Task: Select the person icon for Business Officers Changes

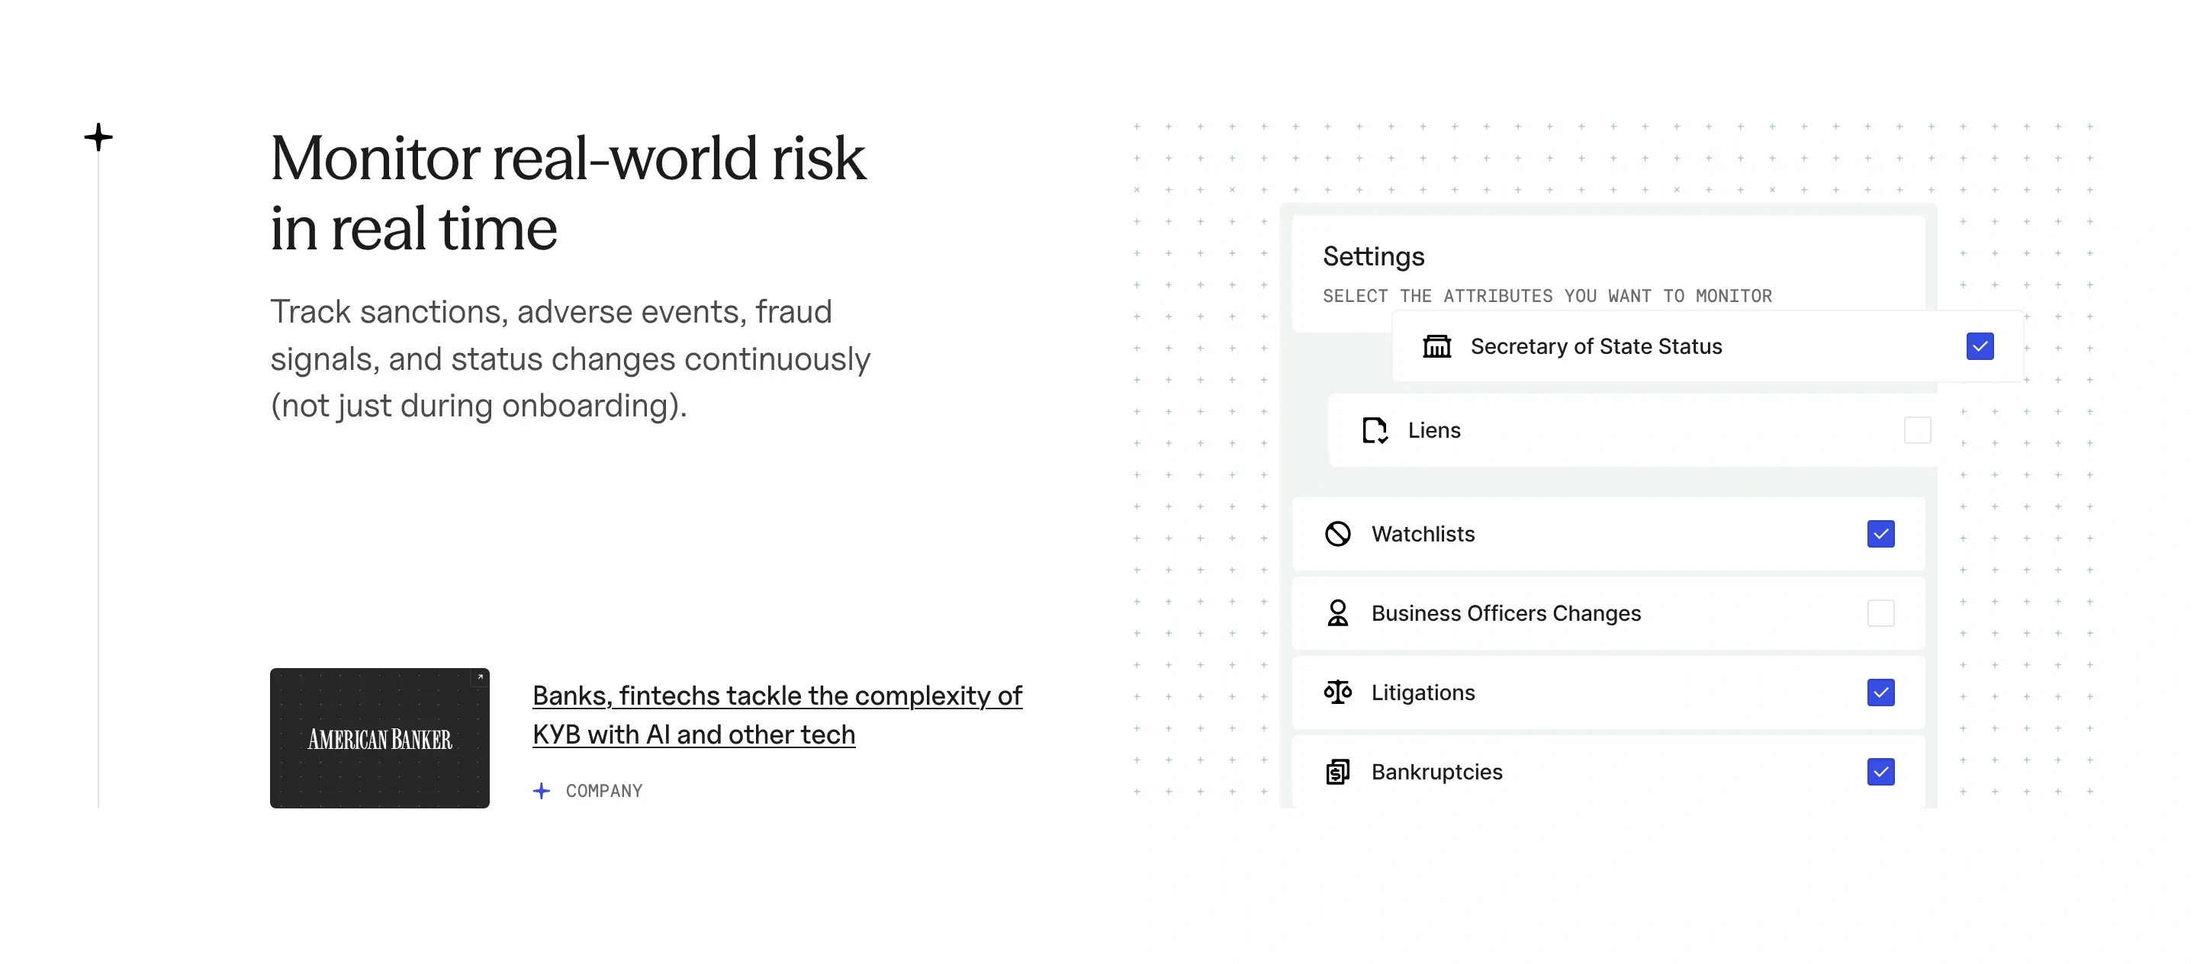Action: (x=1337, y=613)
